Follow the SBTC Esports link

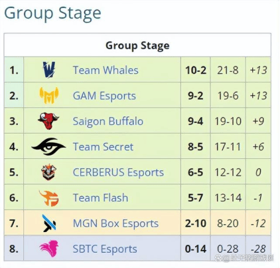(105, 249)
